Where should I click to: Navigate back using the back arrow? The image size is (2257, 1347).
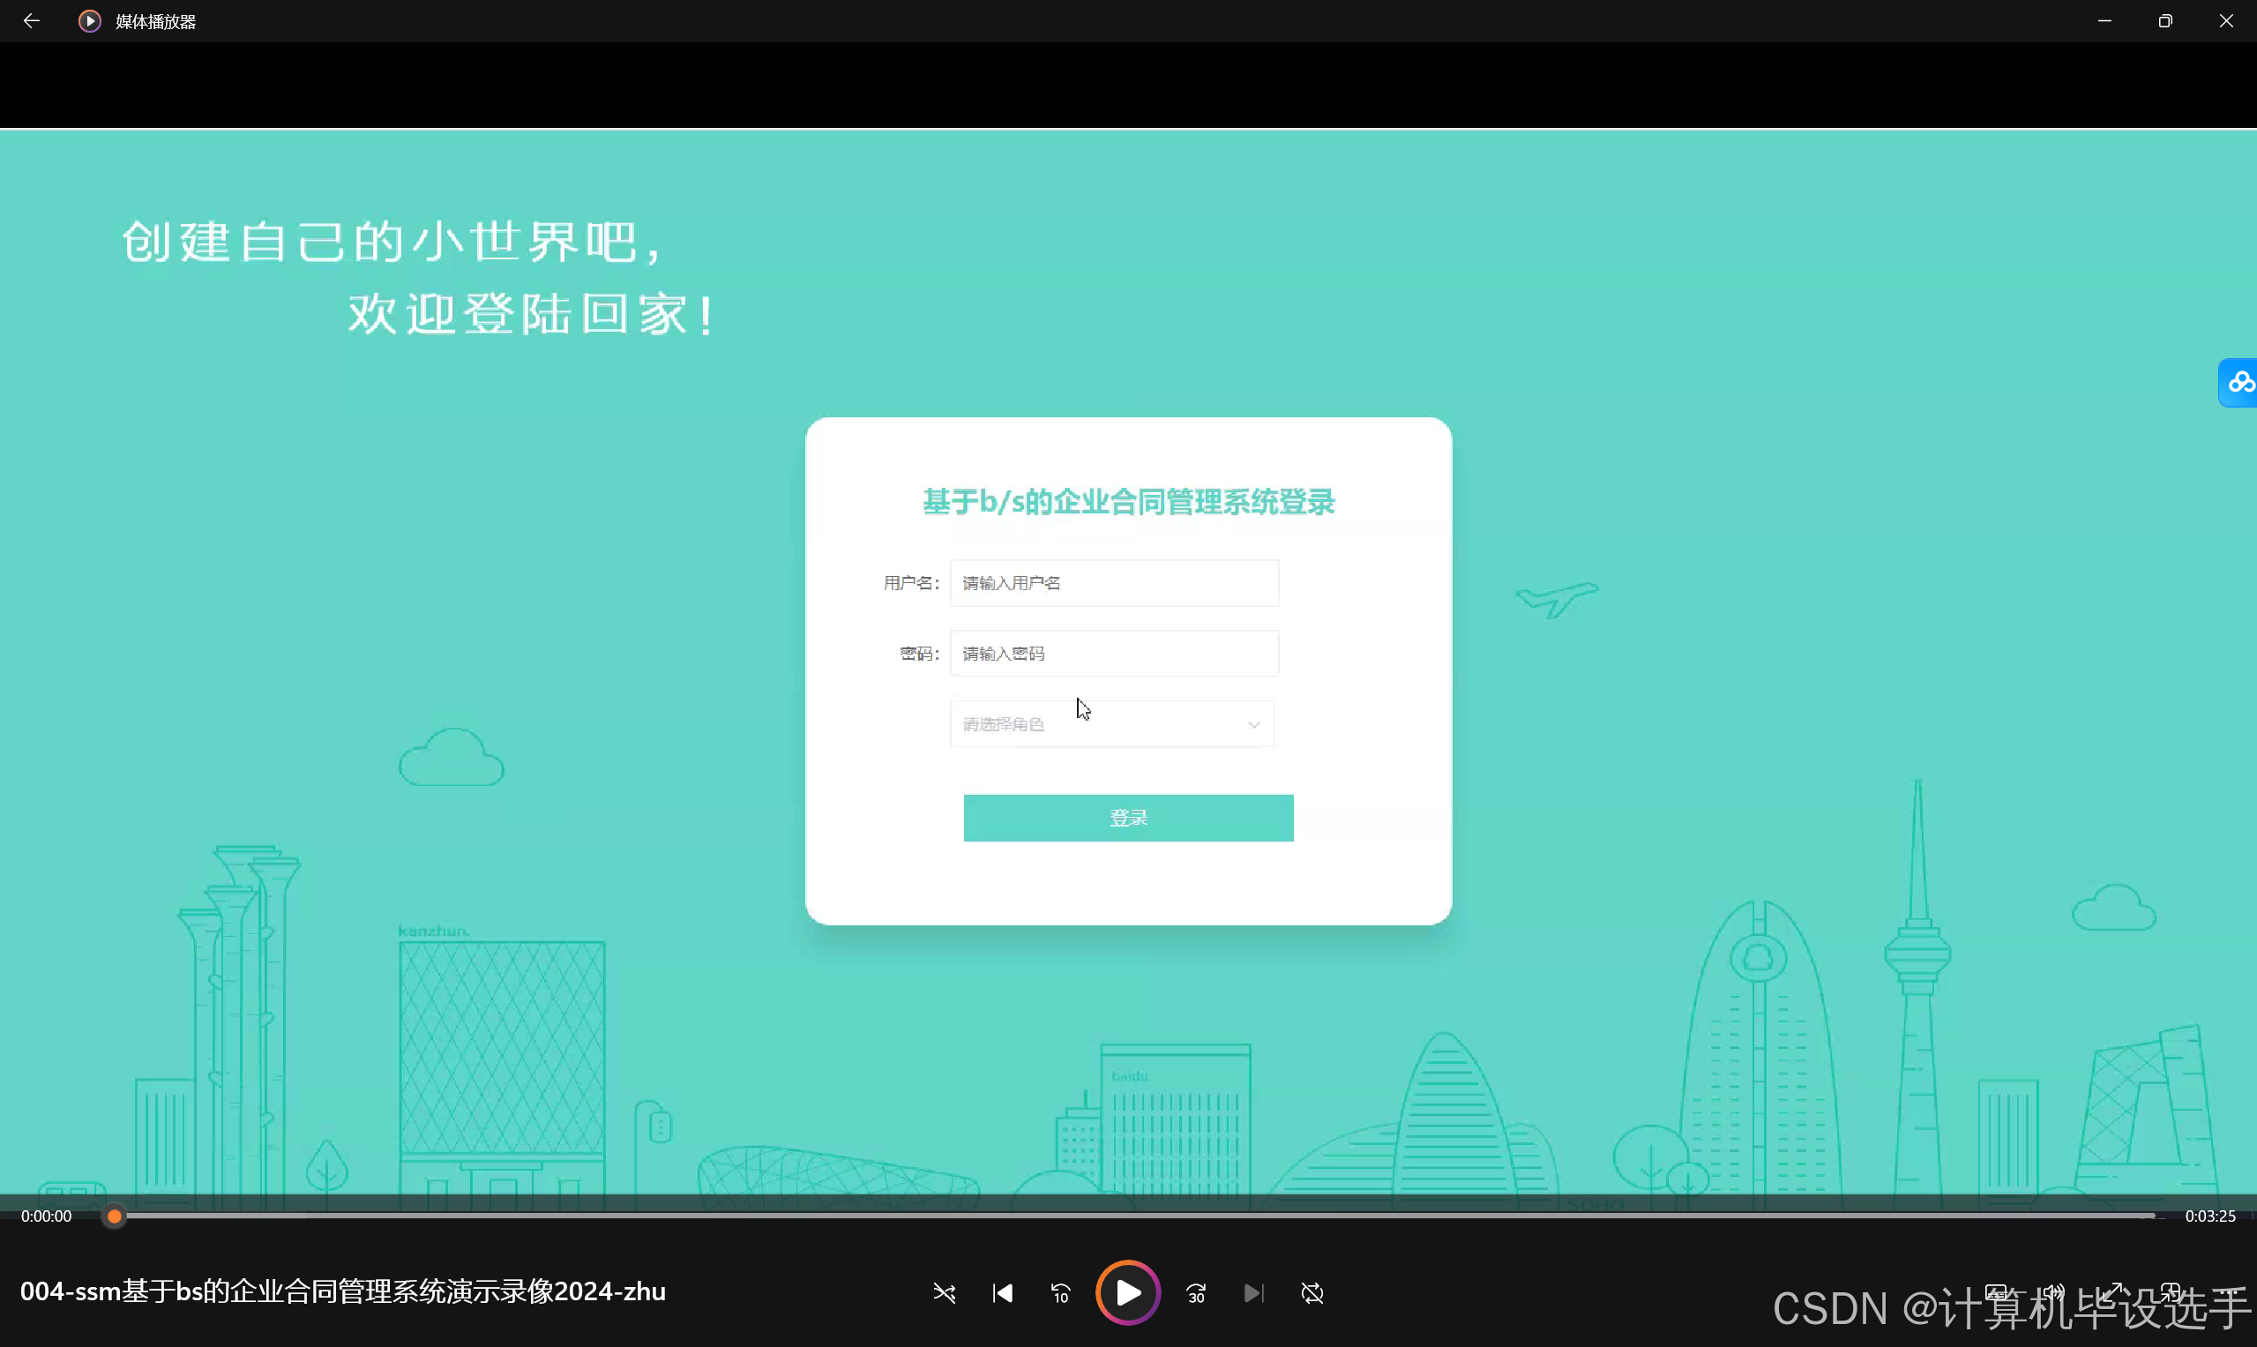(32, 20)
